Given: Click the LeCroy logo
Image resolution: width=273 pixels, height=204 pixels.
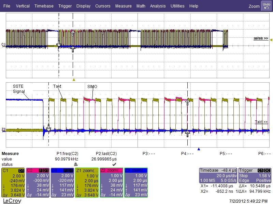Looking at the screenshot, I should click(x=12, y=201).
